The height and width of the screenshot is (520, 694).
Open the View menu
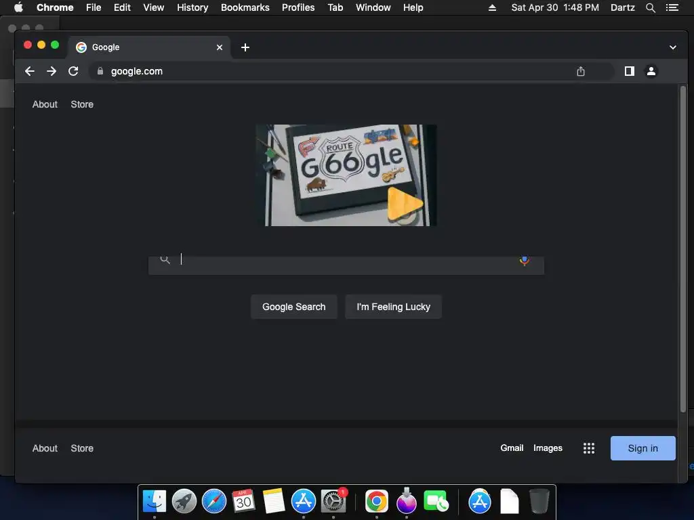(154, 7)
